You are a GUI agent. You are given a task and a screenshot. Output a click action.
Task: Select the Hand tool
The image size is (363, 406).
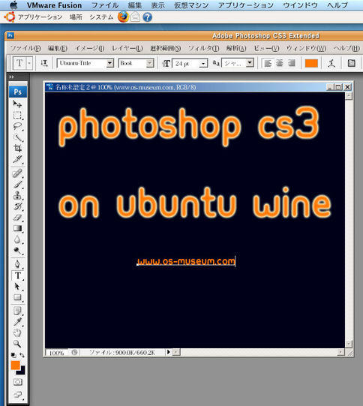tap(17, 332)
